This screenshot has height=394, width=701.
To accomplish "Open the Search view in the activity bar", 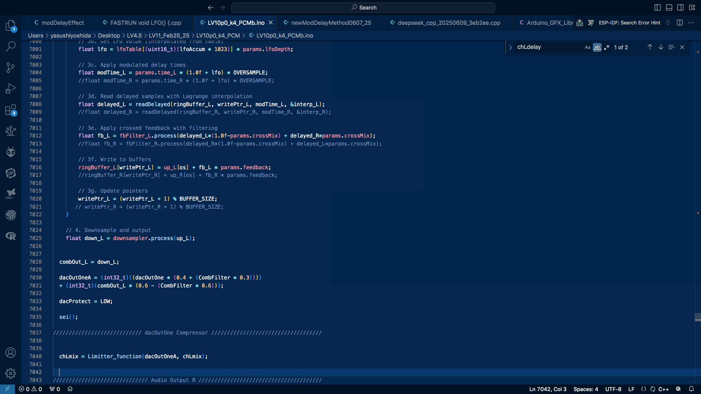I will tap(11, 46).
